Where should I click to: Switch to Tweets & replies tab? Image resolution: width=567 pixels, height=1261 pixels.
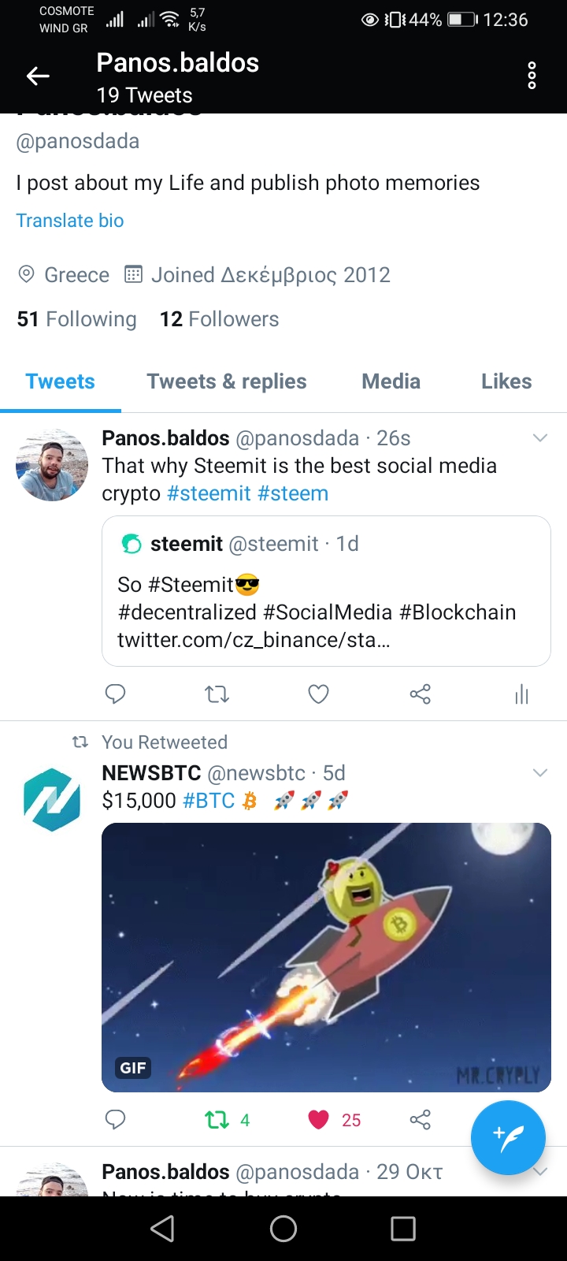pos(227,381)
